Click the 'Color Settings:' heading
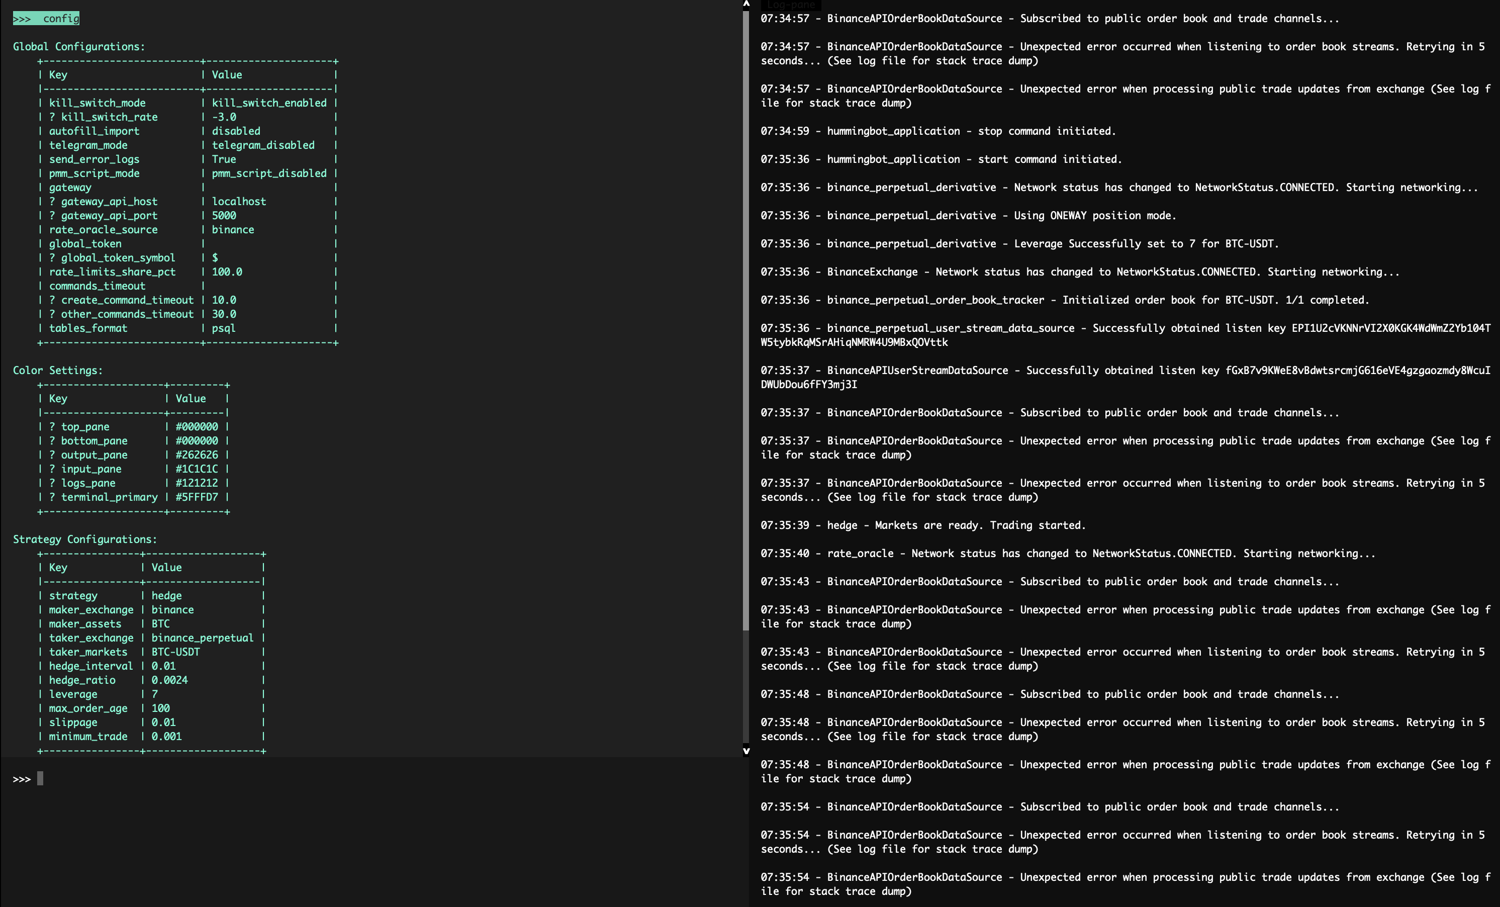 58,370
